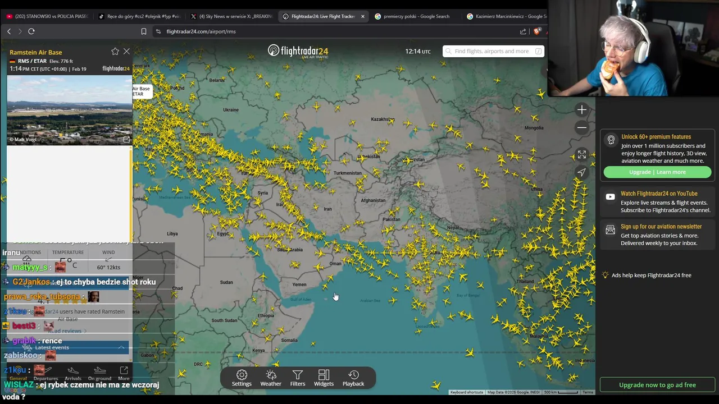Click Upgrade | Learn more button
This screenshot has width=719, height=404.
pos(657,172)
